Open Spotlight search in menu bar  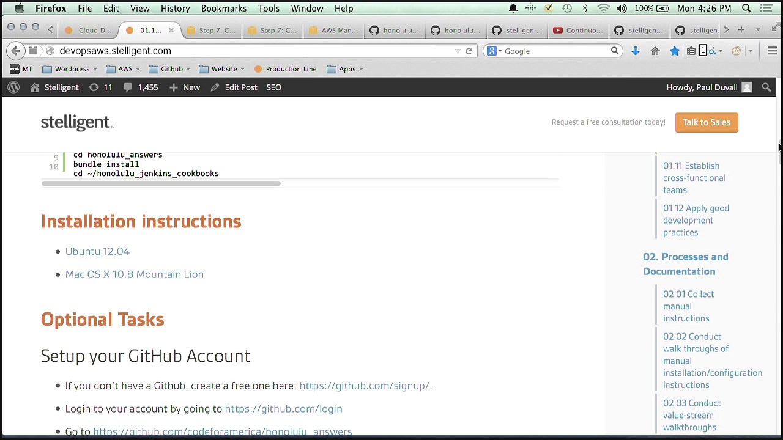(x=746, y=9)
